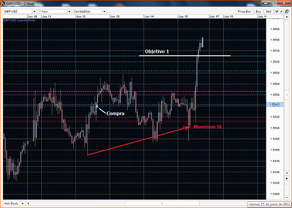Click the 1.5500 price axis label

point(275,128)
